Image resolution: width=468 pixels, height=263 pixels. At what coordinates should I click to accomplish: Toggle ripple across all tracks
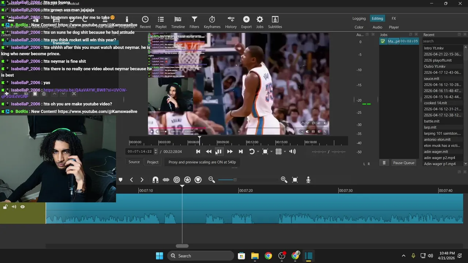[187, 180]
